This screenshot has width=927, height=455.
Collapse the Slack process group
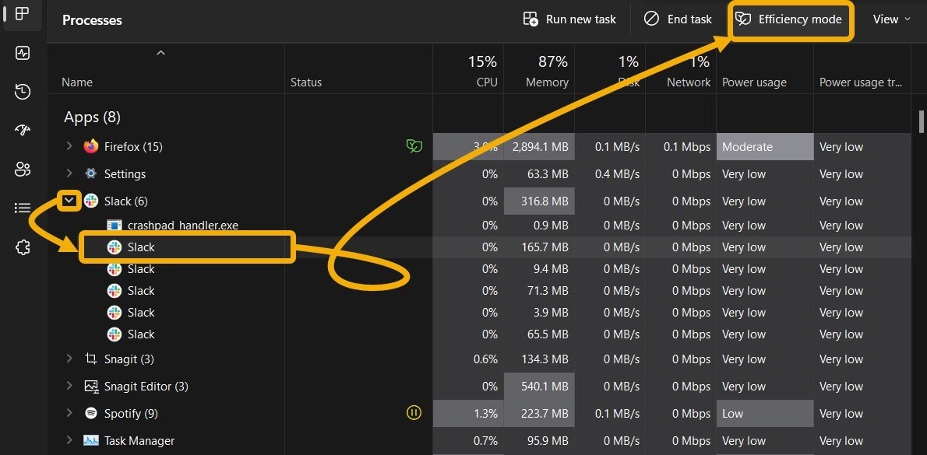(69, 200)
